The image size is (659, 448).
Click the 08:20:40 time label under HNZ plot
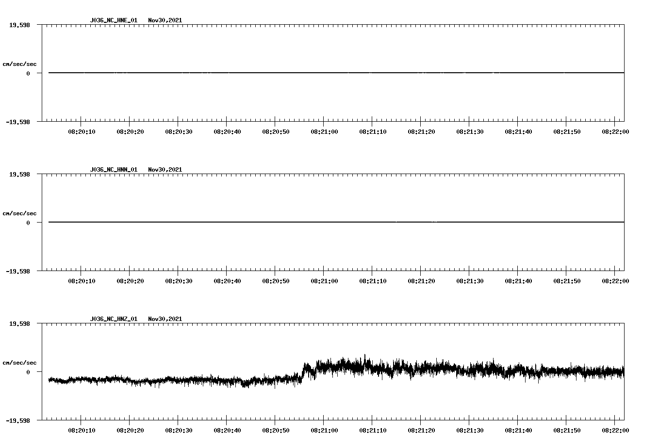point(227,431)
